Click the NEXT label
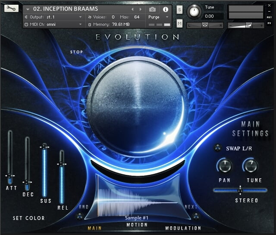Viewport: 276px width, 235px height. click(191, 207)
